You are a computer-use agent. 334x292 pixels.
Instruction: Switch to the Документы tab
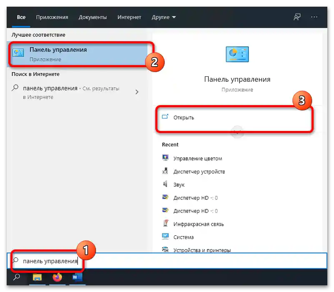tap(92, 17)
